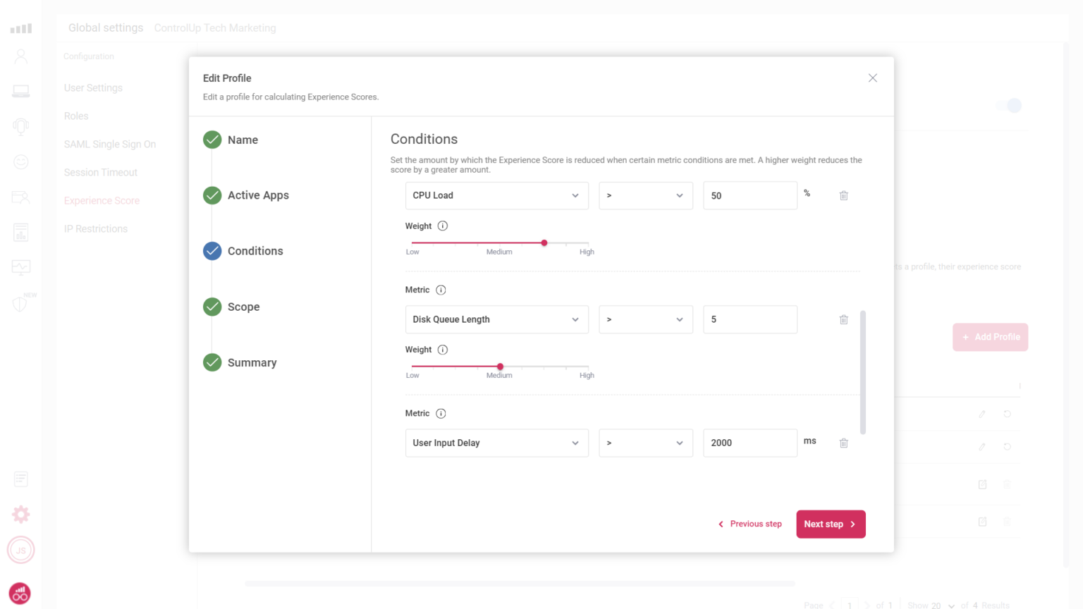Open the shield icon marked NEW
This screenshot has height=609, width=1083.
pos(20,303)
